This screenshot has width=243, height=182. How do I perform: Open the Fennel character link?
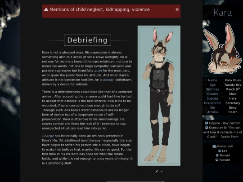(x=225, y=155)
